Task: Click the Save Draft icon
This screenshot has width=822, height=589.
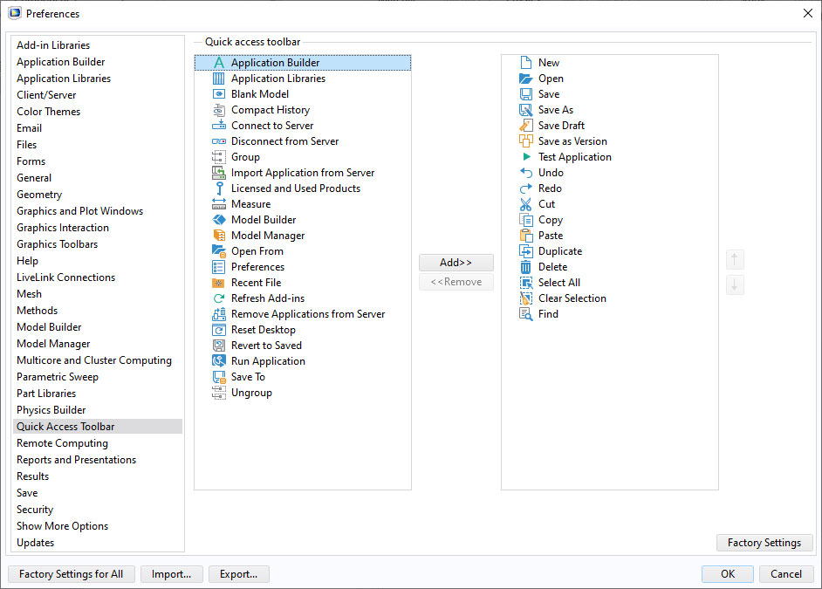Action: pos(525,126)
